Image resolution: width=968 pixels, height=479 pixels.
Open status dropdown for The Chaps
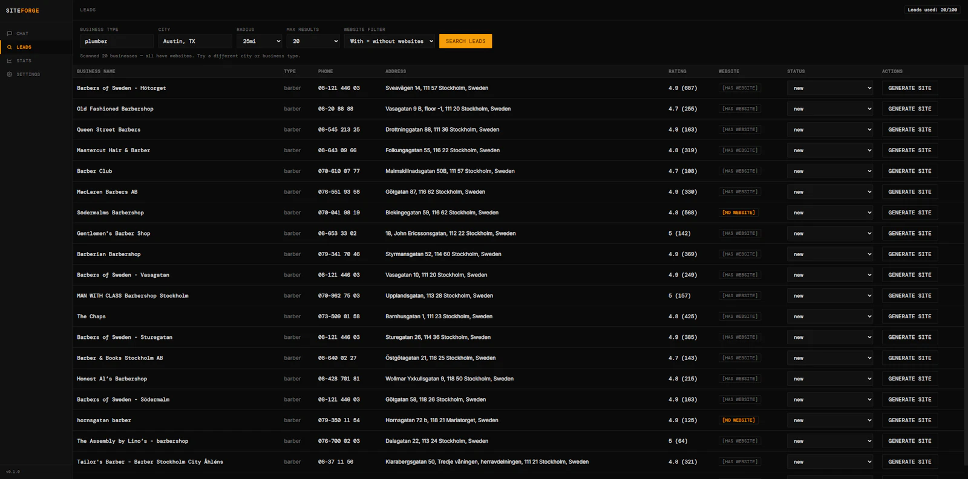coord(830,317)
